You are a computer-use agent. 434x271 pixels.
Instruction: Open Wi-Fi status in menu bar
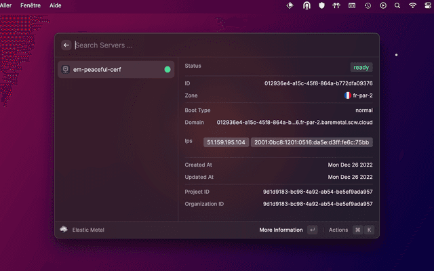click(412, 5)
